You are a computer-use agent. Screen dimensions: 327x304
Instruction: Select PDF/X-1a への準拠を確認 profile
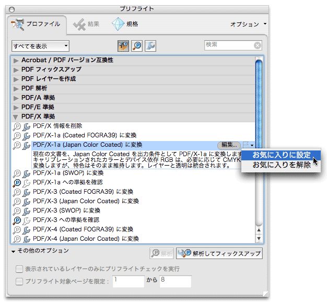point(68,182)
